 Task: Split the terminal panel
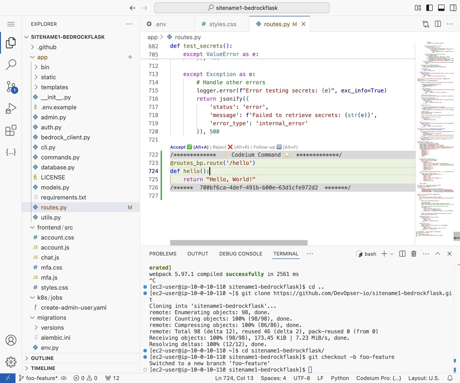402,254
